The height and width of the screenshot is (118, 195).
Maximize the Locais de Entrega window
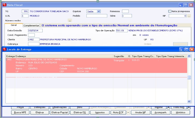click(187, 49)
